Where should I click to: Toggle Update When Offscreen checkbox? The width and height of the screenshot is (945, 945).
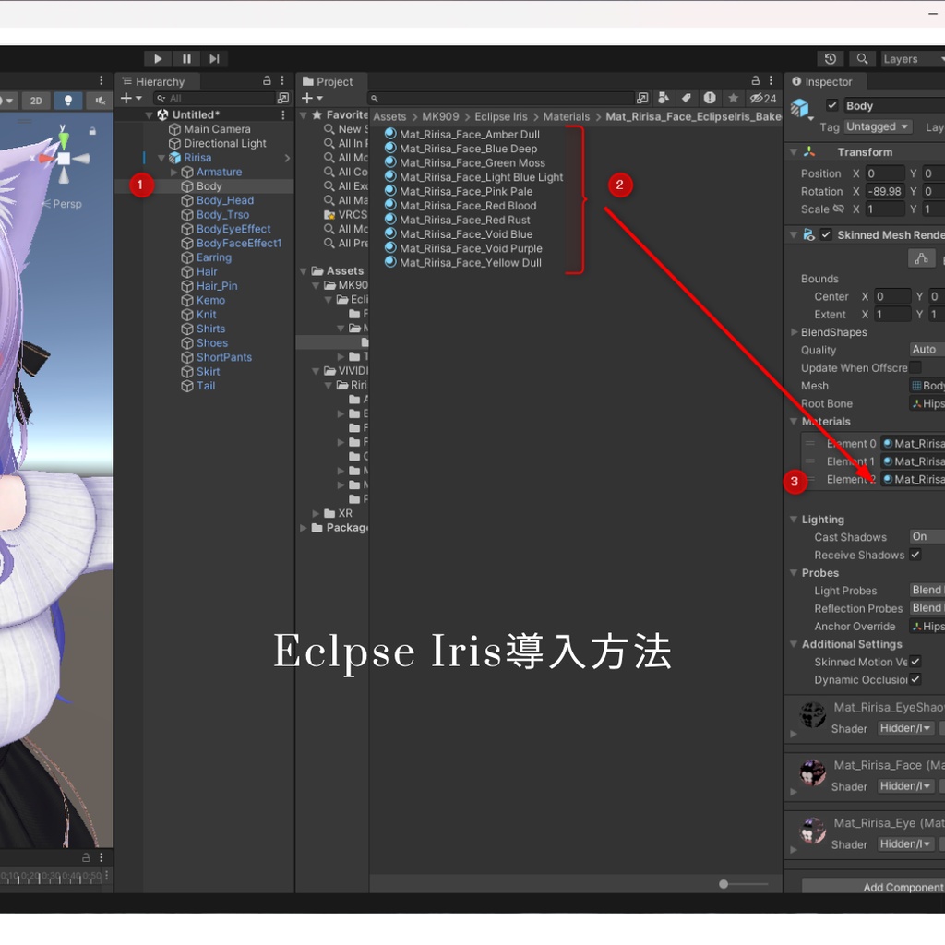(x=915, y=367)
